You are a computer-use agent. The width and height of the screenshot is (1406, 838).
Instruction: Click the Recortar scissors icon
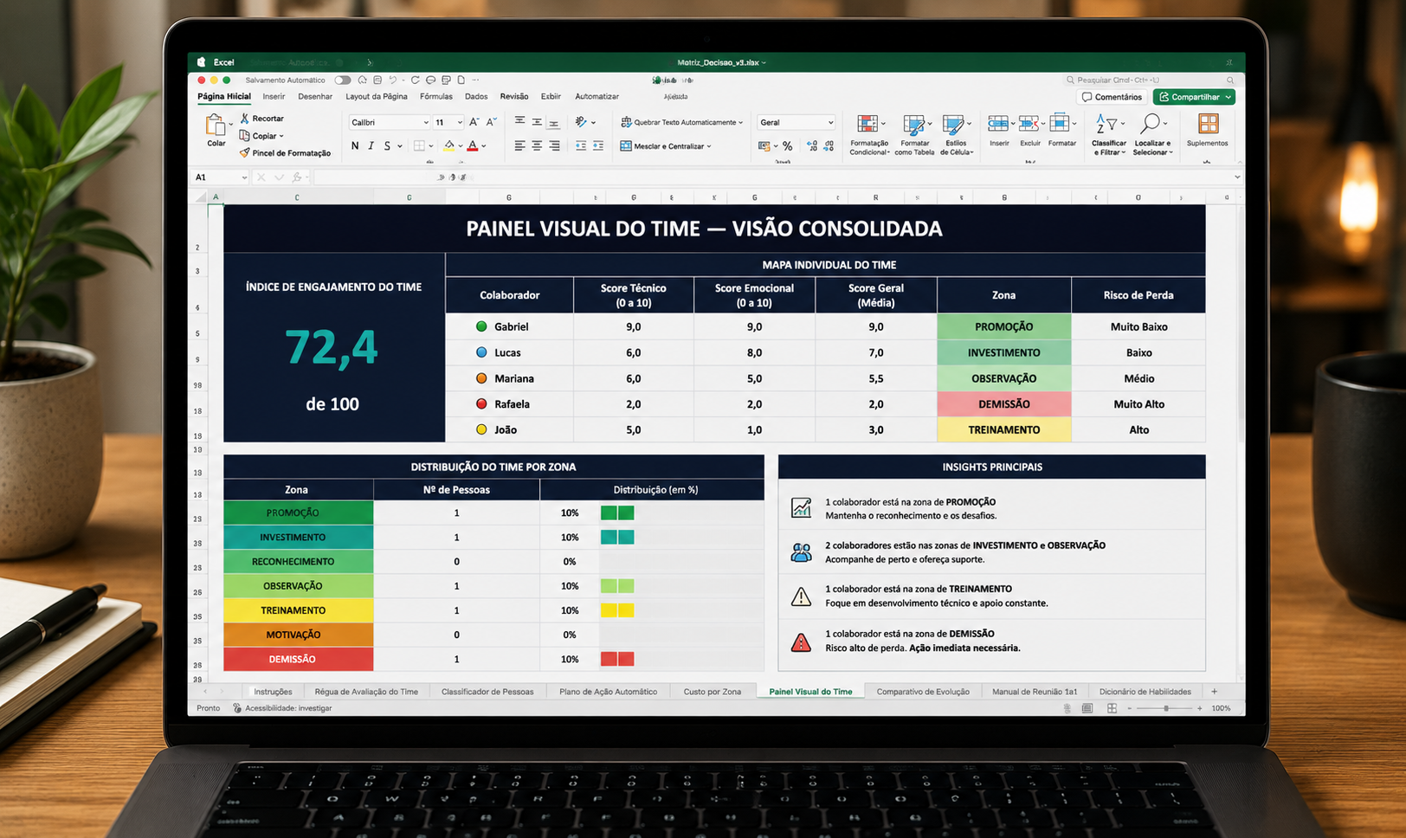click(x=245, y=119)
